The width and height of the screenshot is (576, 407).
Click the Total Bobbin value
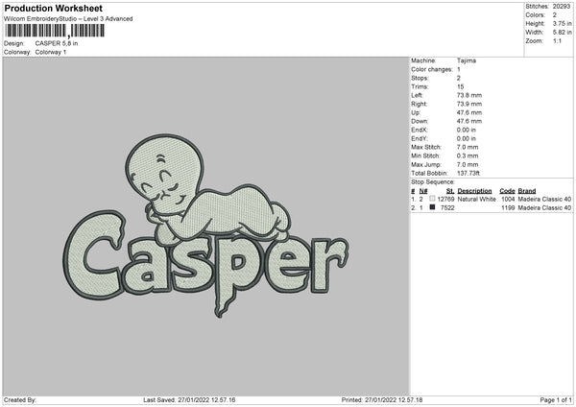point(468,173)
